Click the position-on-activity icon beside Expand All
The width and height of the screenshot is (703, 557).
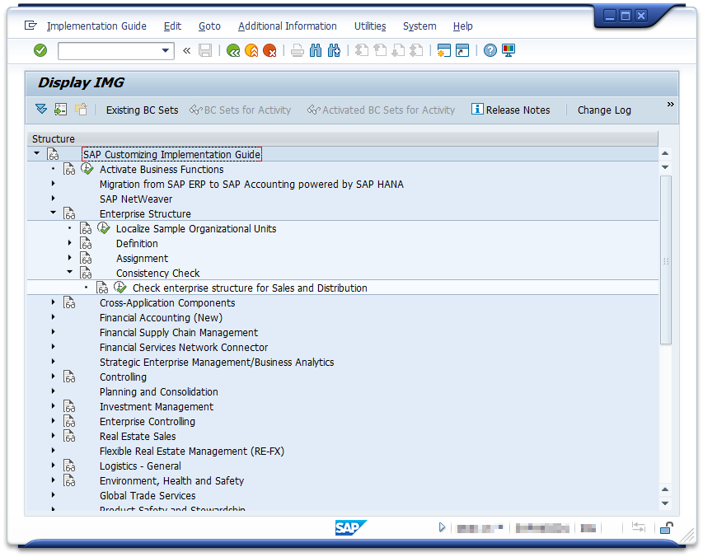[60, 110]
